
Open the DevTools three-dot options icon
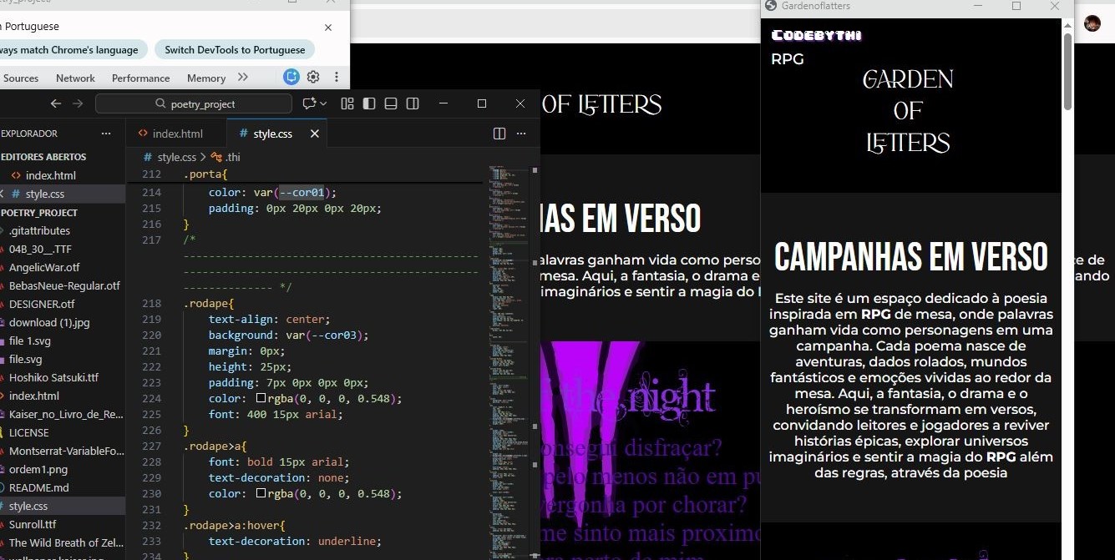336,77
